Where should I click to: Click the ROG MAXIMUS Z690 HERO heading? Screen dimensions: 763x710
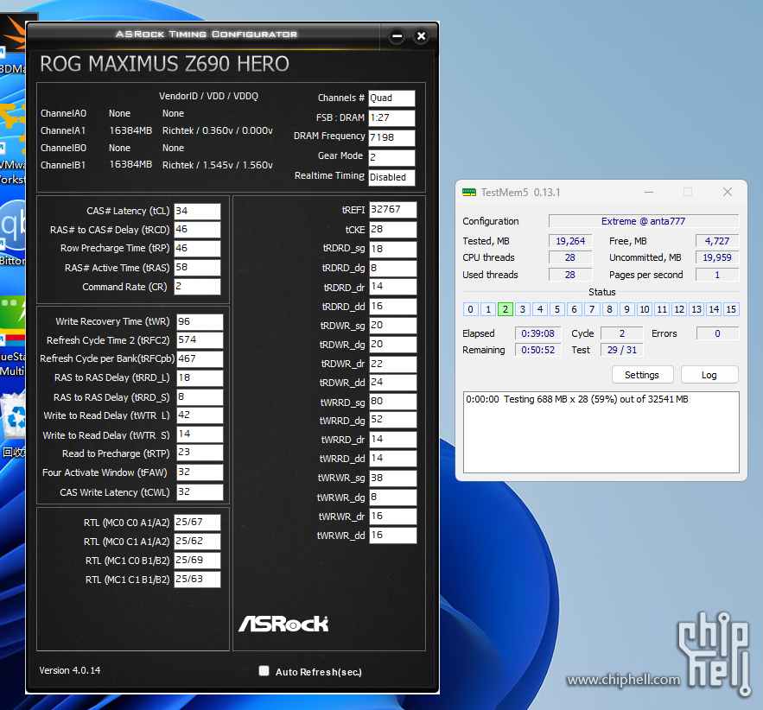[x=164, y=64]
